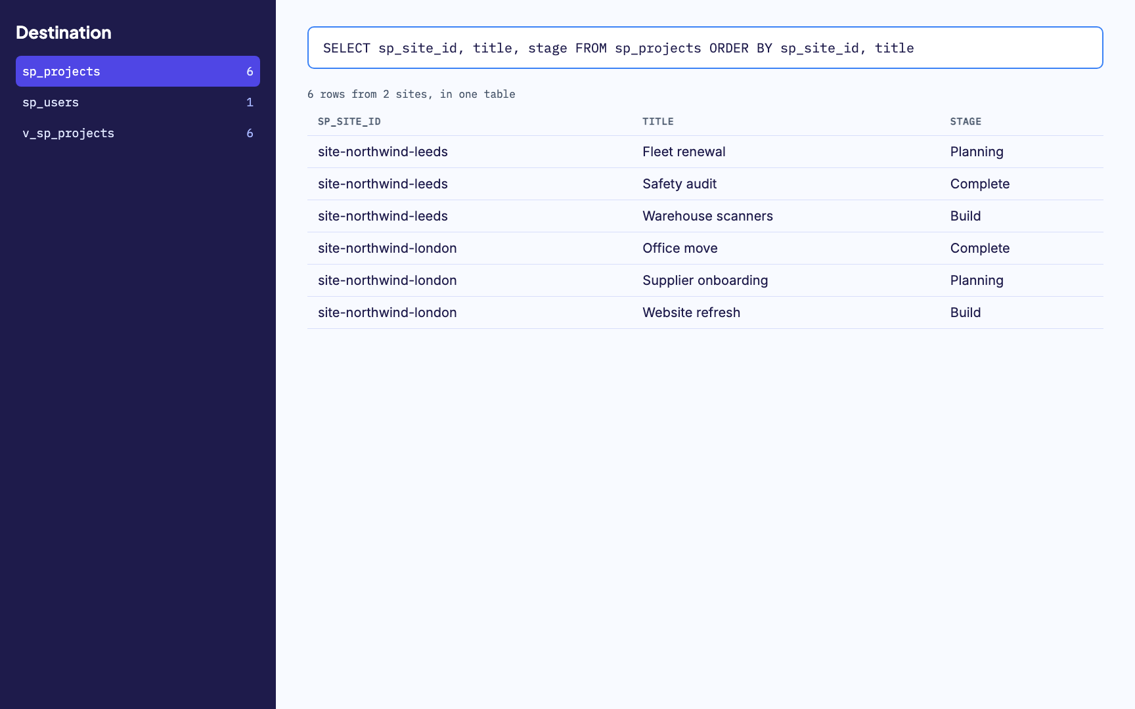Select the 'Website refresh' title cell
Image resolution: width=1135 pixels, height=709 pixels.
pyautogui.click(x=691, y=312)
